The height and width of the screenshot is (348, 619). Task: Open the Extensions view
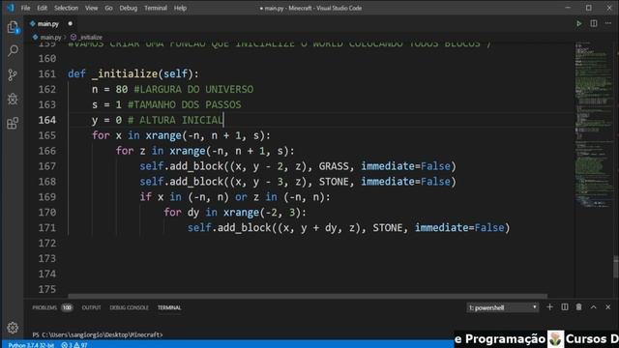tap(13, 123)
